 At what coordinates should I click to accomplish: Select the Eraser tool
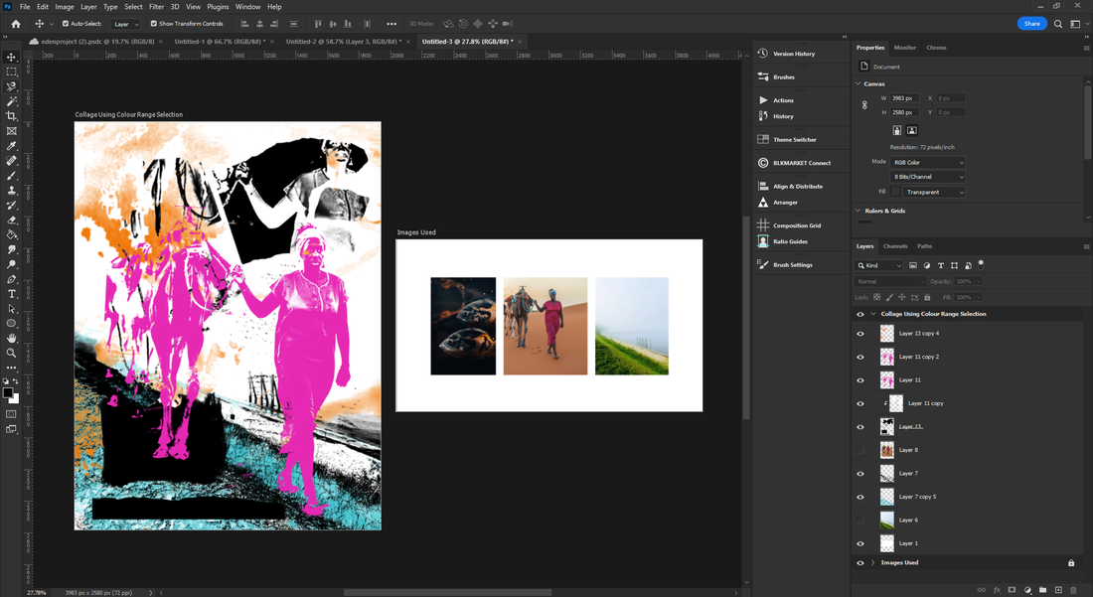tap(11, 221)
